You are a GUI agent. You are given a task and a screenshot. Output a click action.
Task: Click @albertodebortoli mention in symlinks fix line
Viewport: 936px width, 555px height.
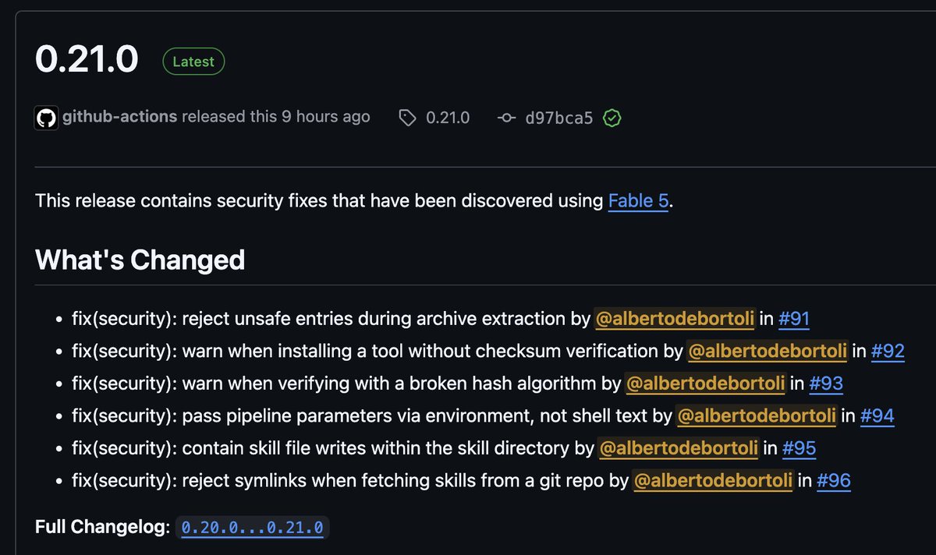(713, 481)
